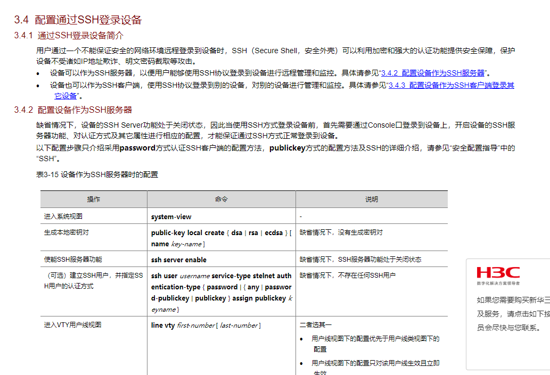
Task: Click the ssh server enable command
Action: coord(179,260)
